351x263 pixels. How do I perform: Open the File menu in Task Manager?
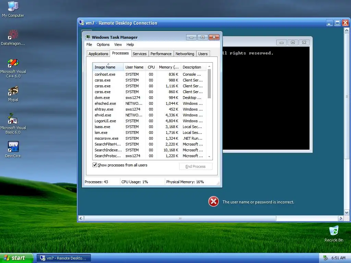click(89, 45)
